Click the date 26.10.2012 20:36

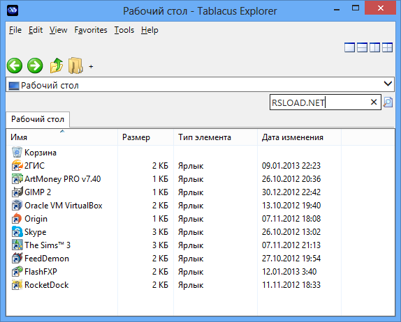291,179
